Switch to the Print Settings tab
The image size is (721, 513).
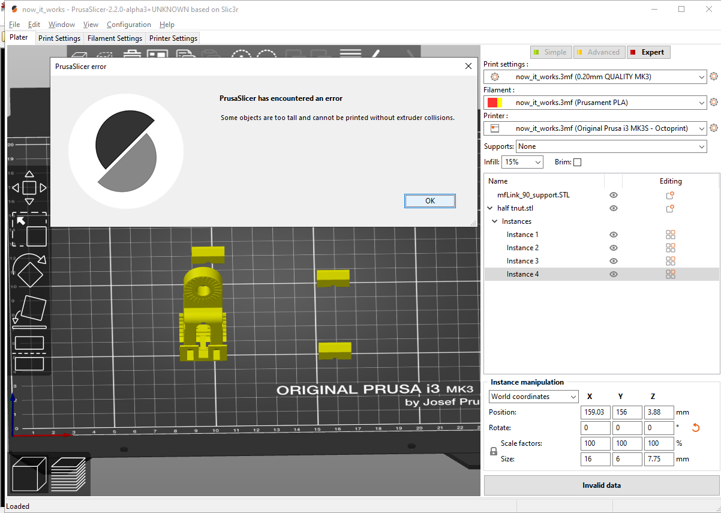click(59, 38)
